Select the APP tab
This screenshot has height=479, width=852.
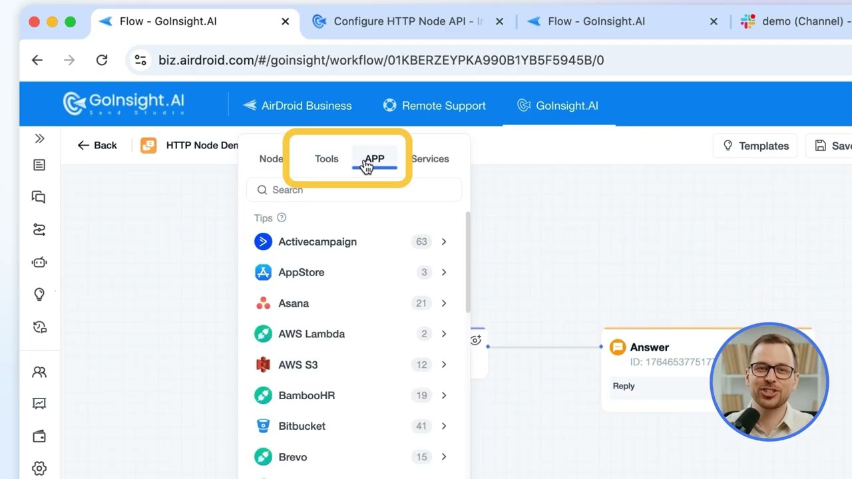point(375,158)
